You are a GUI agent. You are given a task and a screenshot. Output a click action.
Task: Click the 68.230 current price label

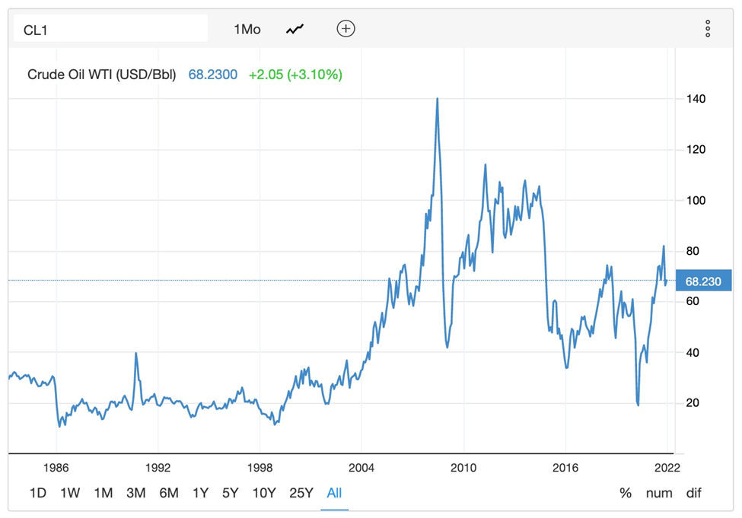point(703,281)
